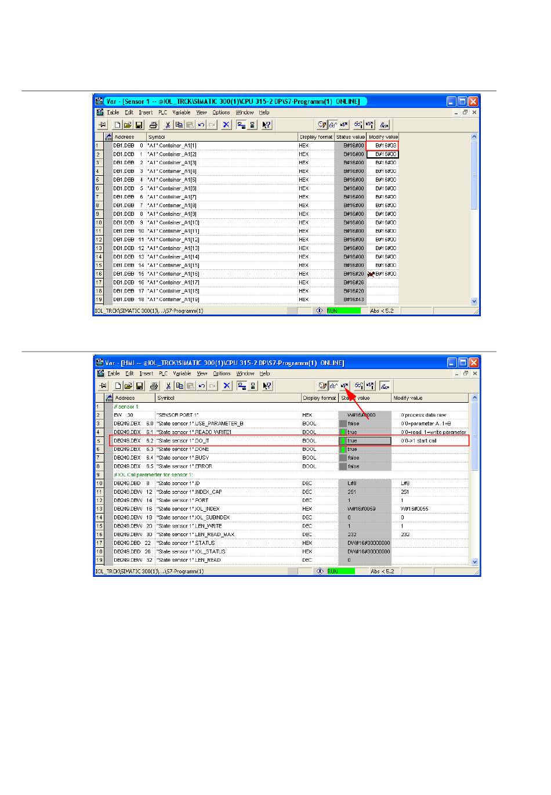
Task: Click New document icon in HMI window toolbar
Action: coord(117,386)
